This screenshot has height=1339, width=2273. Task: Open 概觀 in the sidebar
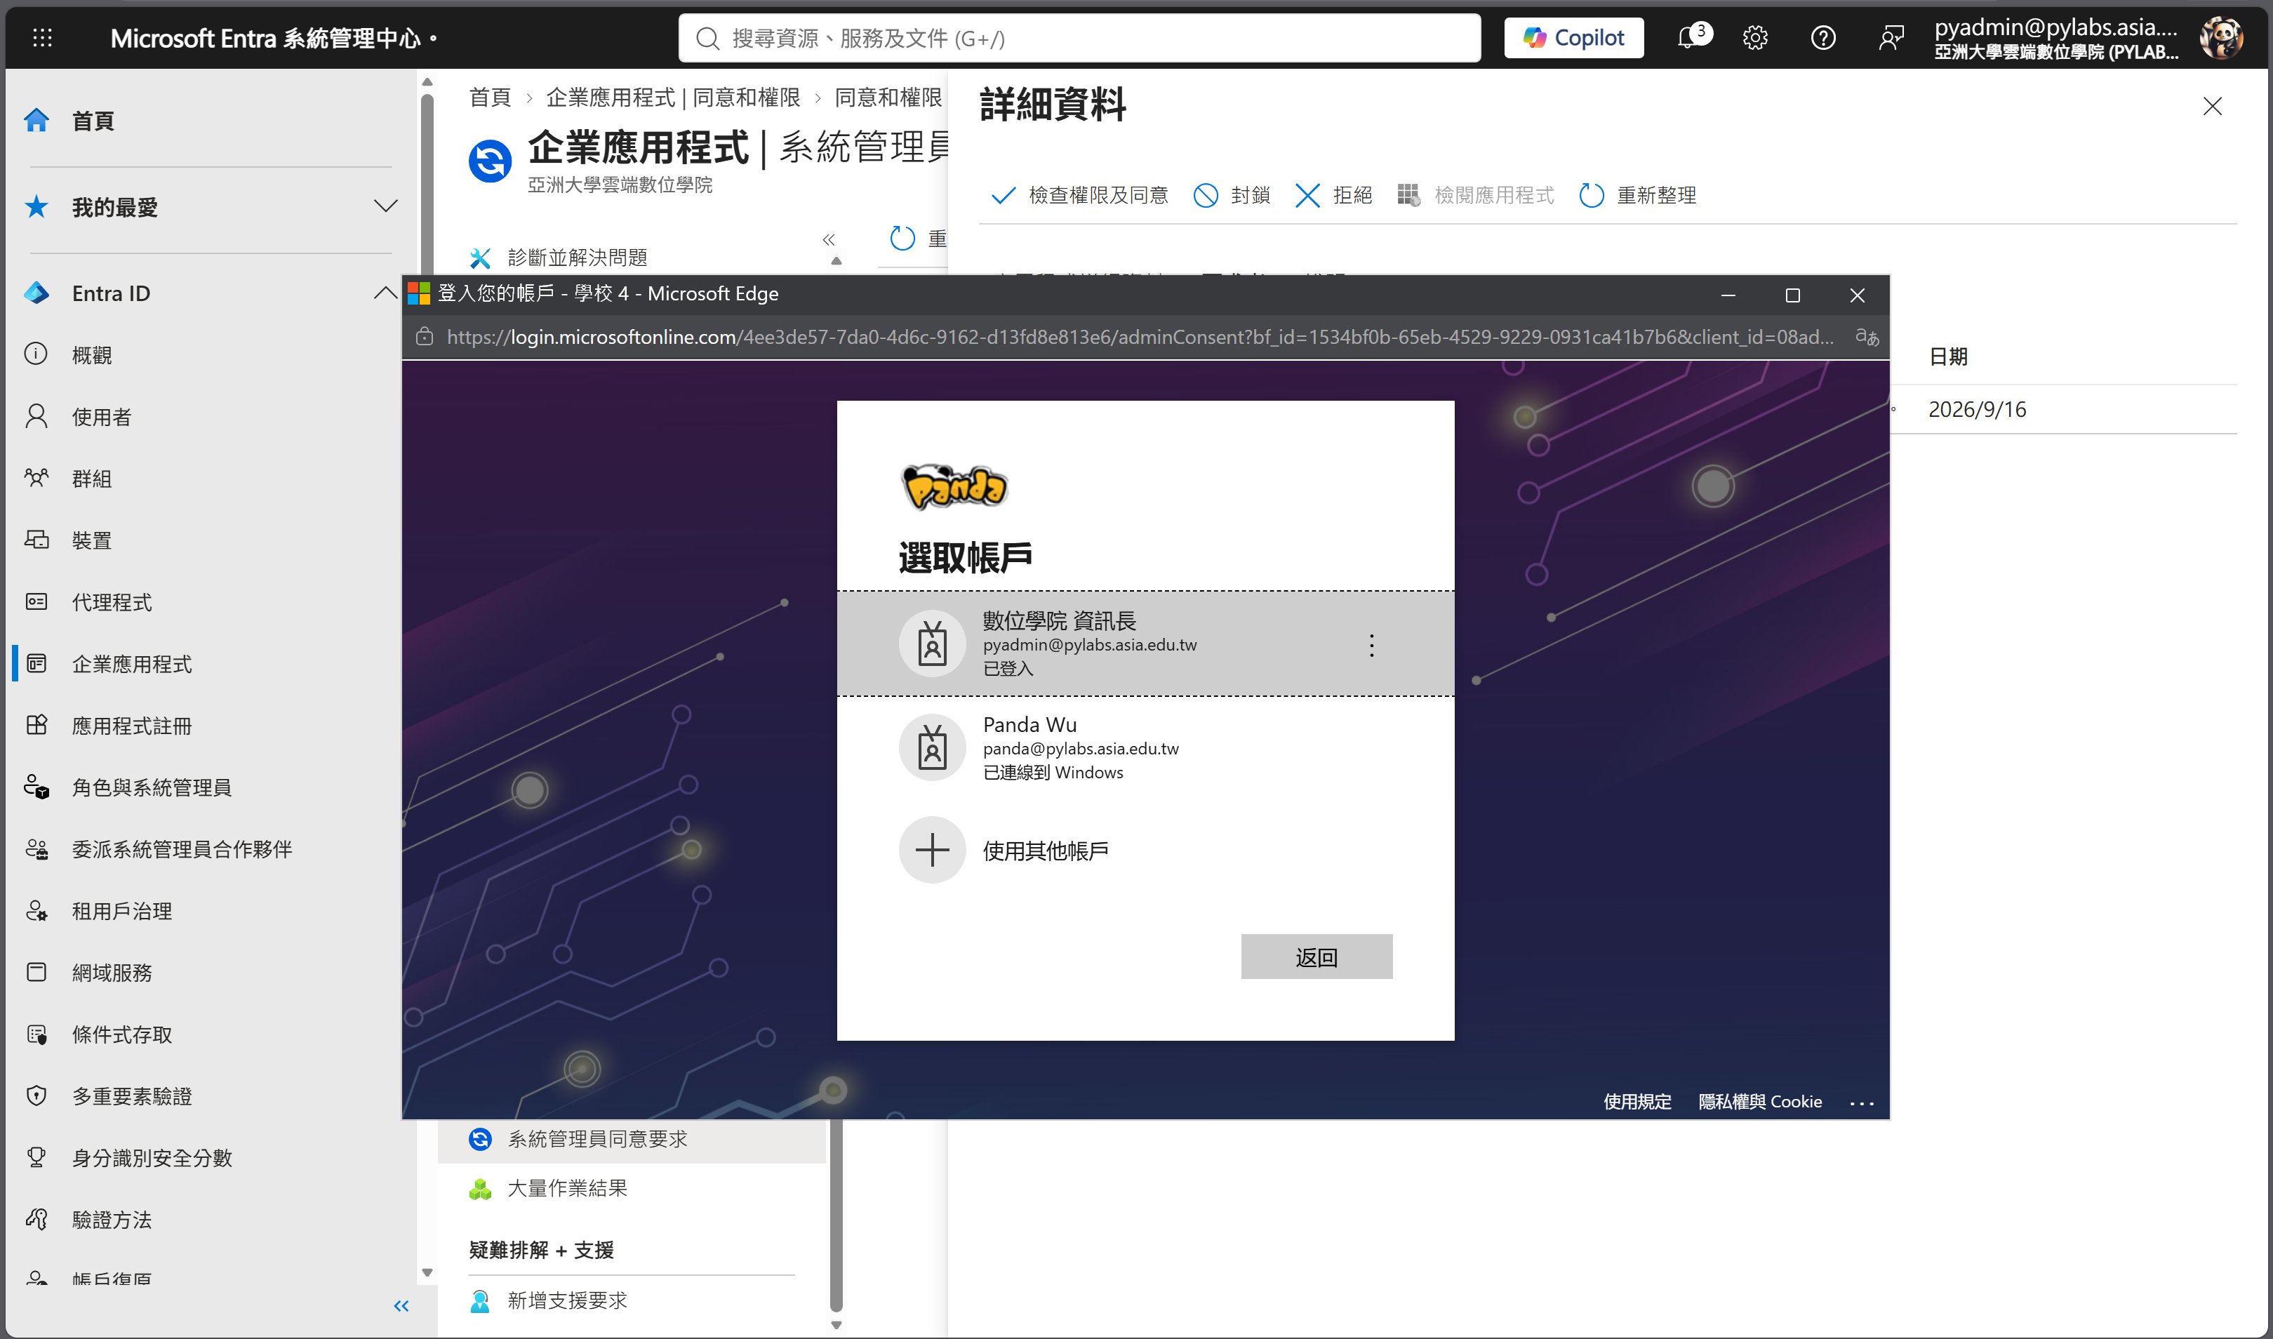coord(92,354)
